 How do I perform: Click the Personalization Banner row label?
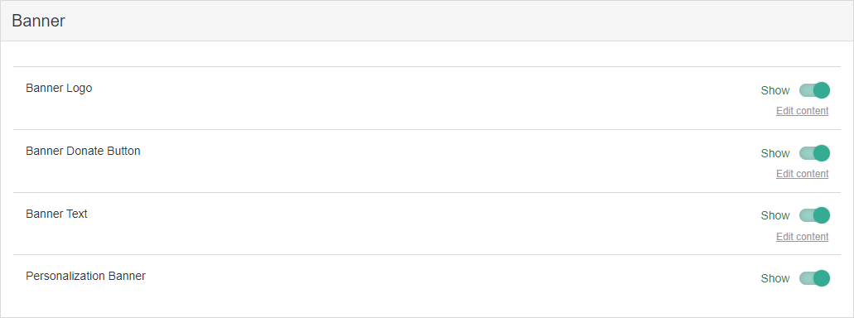coord(85,276)
